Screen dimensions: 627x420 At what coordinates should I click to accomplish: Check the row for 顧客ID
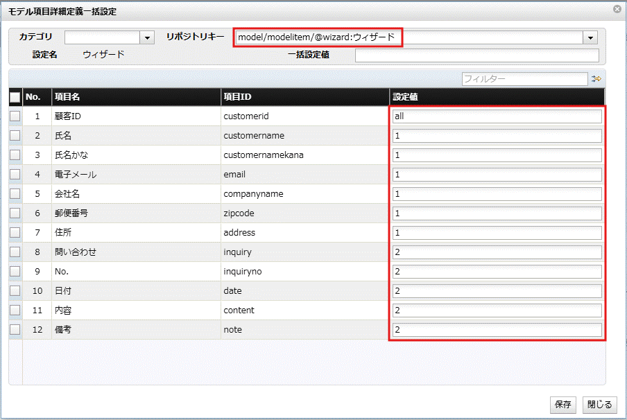(15, 116)
